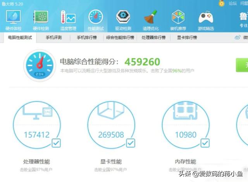Click the 96% user ranking text
Screen dimensions: 248x182
(177, 70)
